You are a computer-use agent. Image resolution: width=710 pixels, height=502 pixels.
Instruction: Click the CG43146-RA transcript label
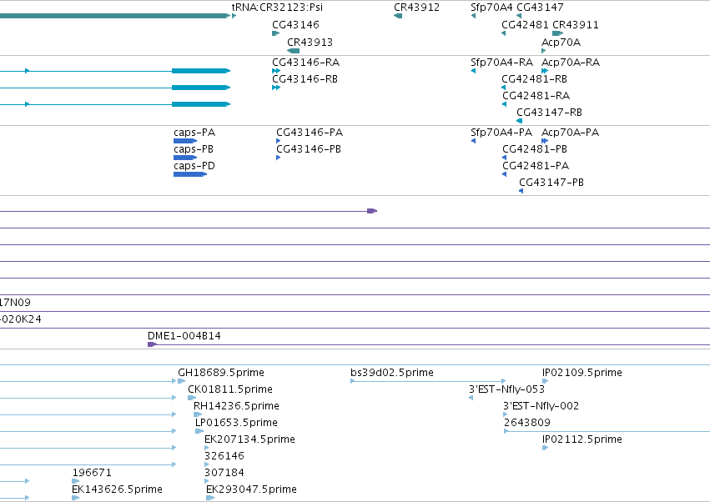click(x=305, y=62)
